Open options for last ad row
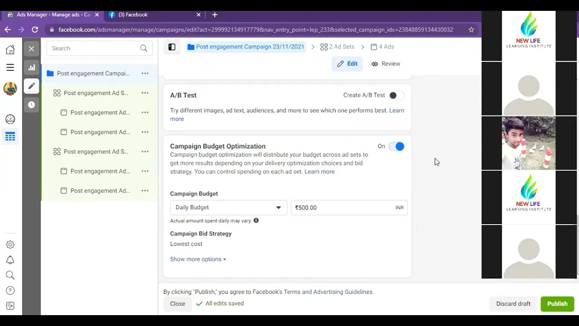This screenshot has height=326, width=579. point(145,191)
